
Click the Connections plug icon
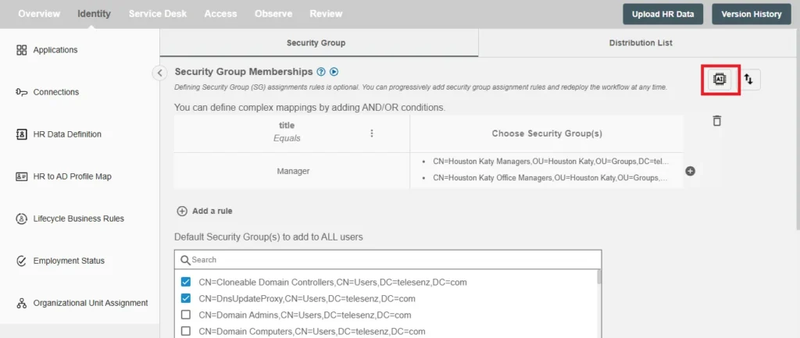point(21,92)
